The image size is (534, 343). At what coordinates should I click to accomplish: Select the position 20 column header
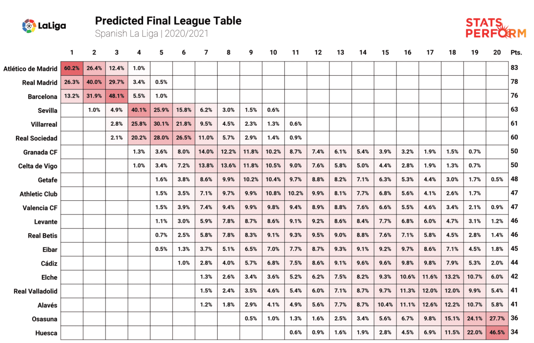(x=497, y=52)
